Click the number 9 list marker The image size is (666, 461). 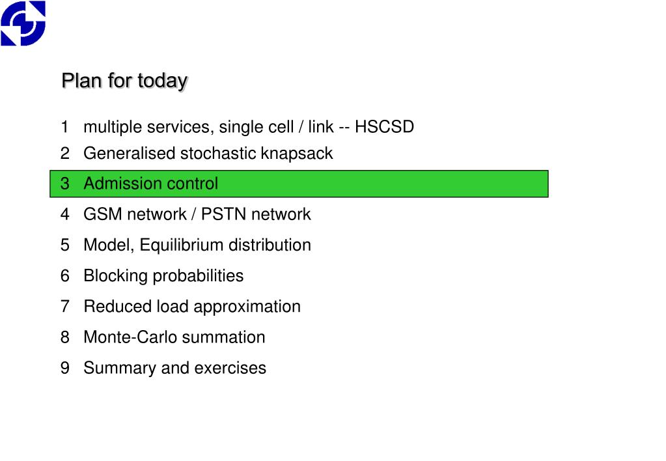tap(64, 368)
